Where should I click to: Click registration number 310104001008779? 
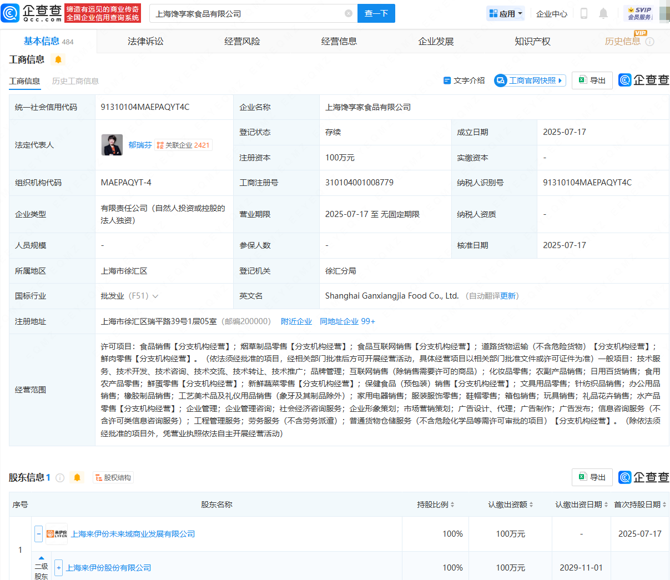click(x=359, y=183)
